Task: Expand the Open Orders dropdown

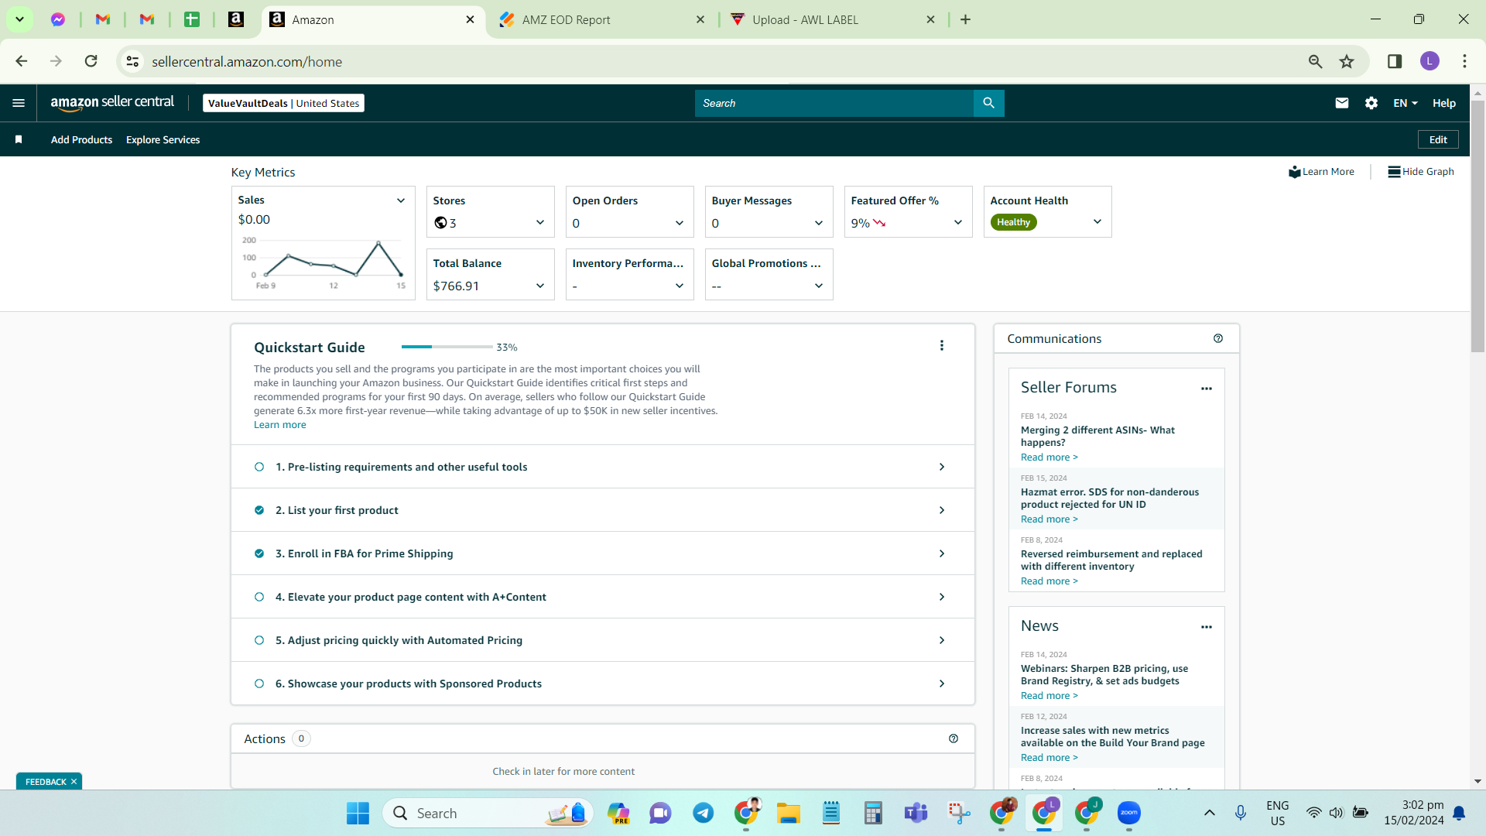Action: (680, 223)
